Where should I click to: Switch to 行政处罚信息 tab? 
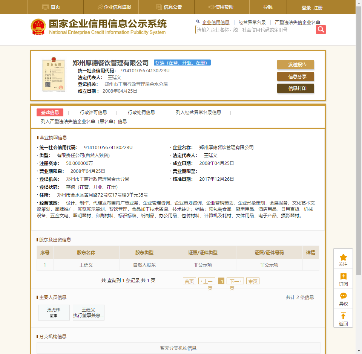141,112
